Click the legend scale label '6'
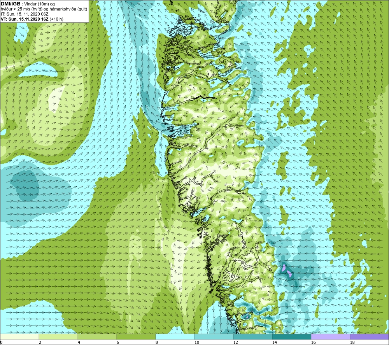This screenshot has height=345, width=389. pyautogui.click(x=118, y=343)
